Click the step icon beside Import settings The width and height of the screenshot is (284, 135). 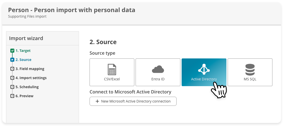point(12,78)
